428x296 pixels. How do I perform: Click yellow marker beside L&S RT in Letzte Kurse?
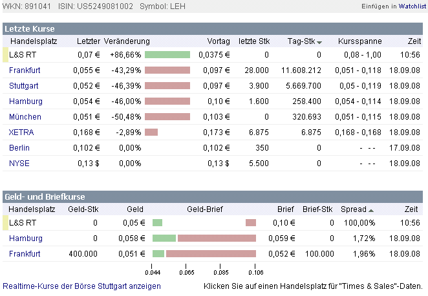tap(6, 55)
